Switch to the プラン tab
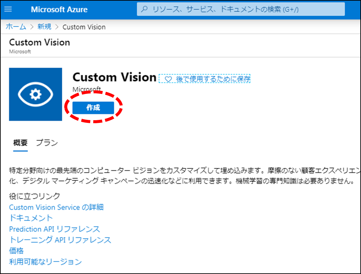361x274 pixels. 47,142
